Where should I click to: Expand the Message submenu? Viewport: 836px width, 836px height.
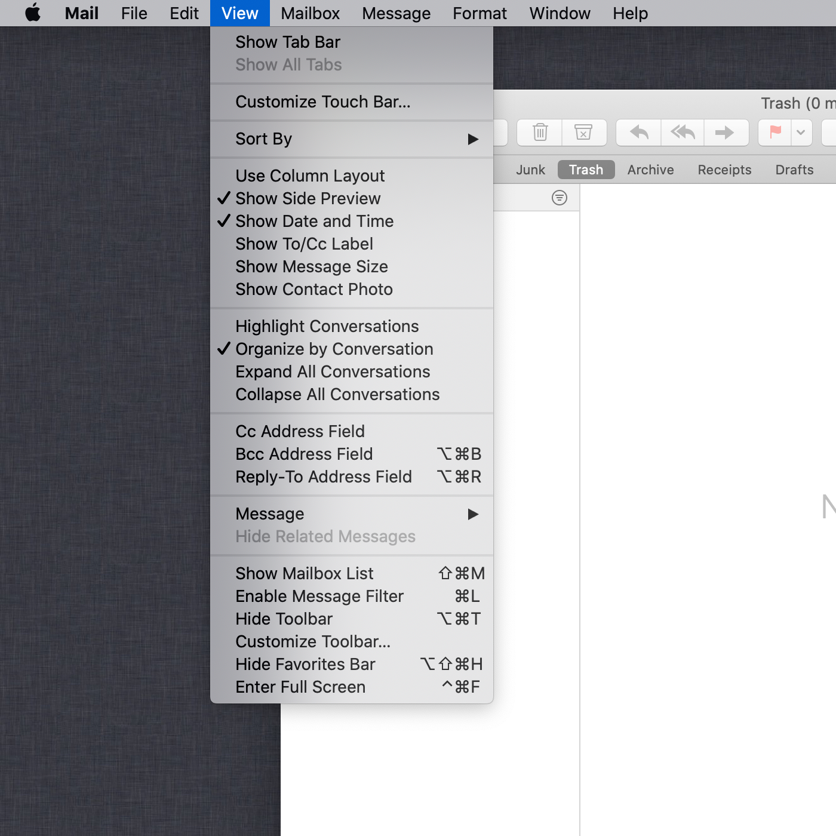tap(352, 514)
